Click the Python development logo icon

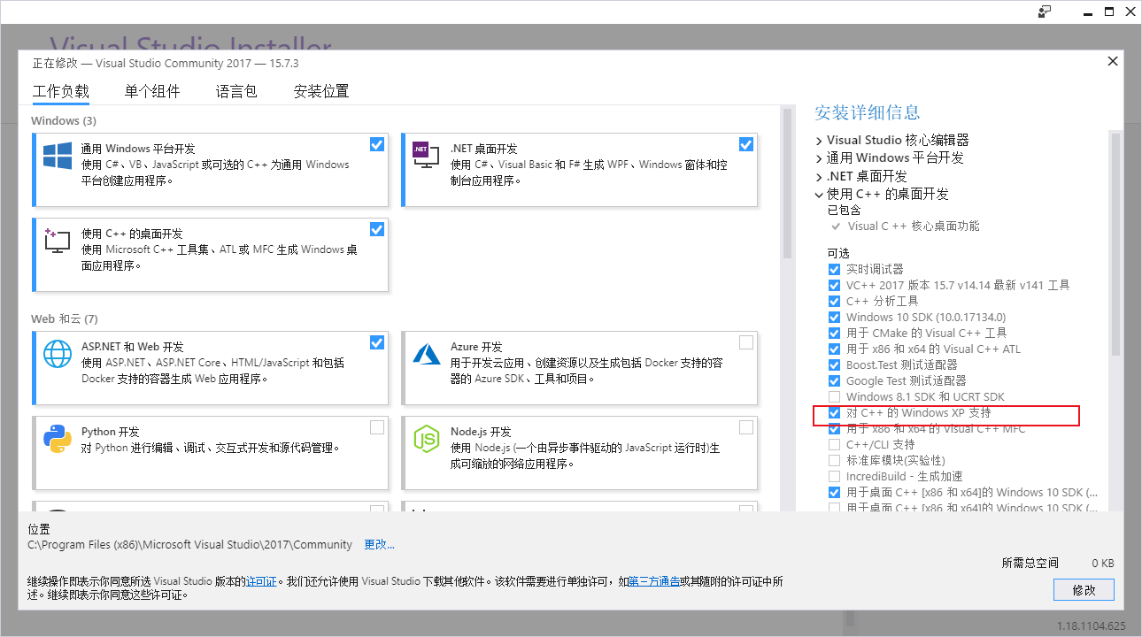click(58, 439)
